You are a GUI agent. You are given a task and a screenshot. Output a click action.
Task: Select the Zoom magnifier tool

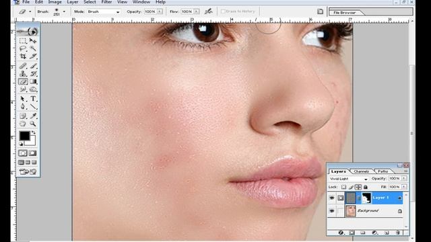pyautogui.click(x=33, y=124)
